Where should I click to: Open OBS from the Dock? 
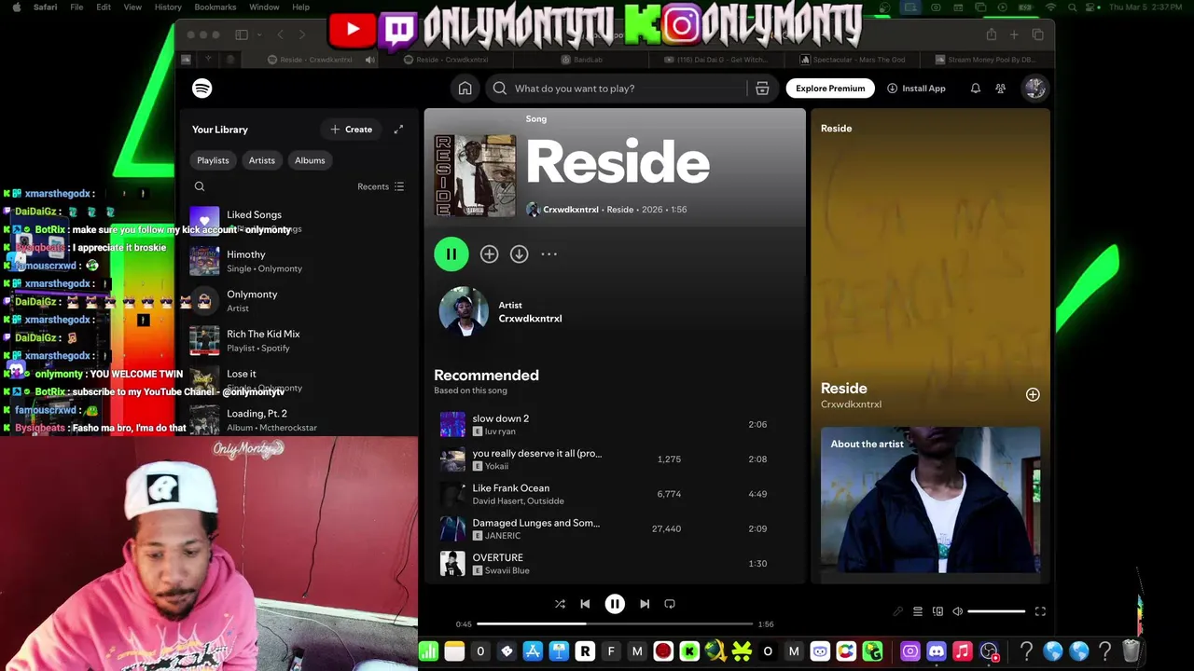point(989,651)
